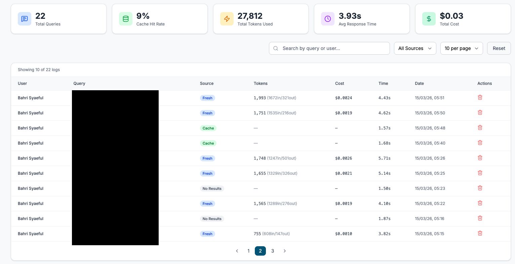Click the next page arrow
This screenshot has height=264, width=515.
click(x=285, y=251)
